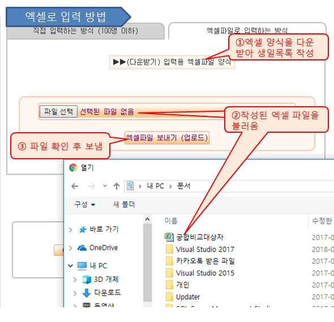Click 엑셀파일 보내기 (업로드) button
The height and width of the screenshot is (322, 334).
pyautogui.click(x=167, y=138)
